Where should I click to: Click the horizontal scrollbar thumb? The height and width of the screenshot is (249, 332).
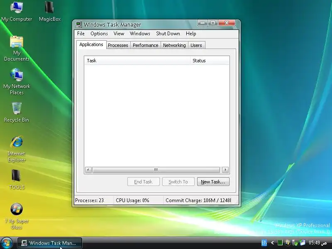pyautogui.click(x=156, y=170)
